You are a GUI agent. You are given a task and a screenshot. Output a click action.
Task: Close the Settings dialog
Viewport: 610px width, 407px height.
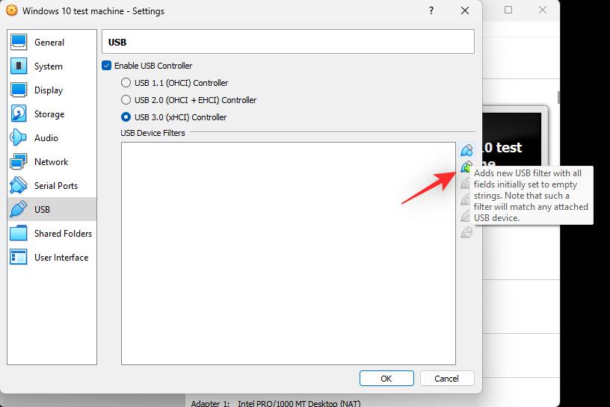(464, 11)
